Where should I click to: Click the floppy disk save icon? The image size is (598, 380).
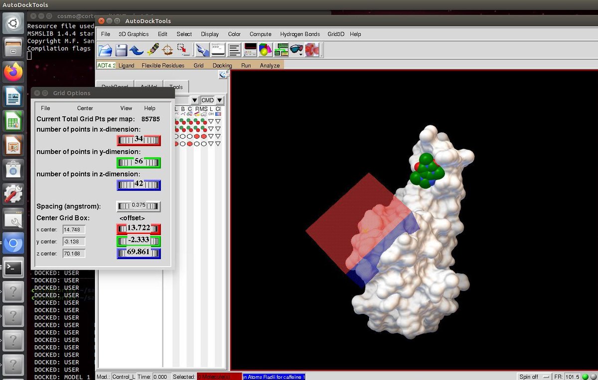pyautogui.click(x=121, y=50)
